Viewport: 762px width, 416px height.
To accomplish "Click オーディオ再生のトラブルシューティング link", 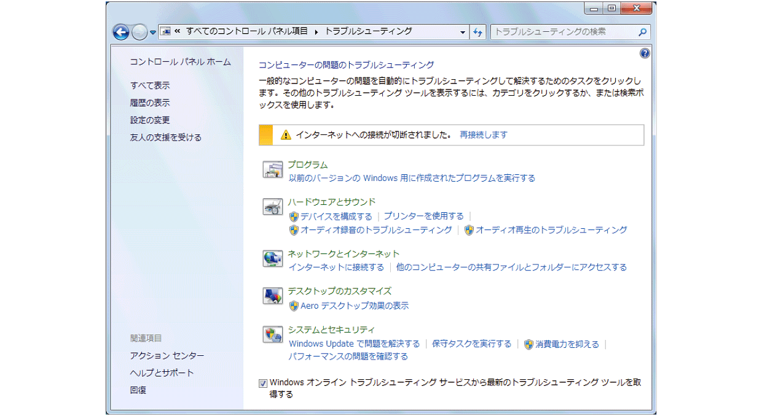I will [551, 230].
